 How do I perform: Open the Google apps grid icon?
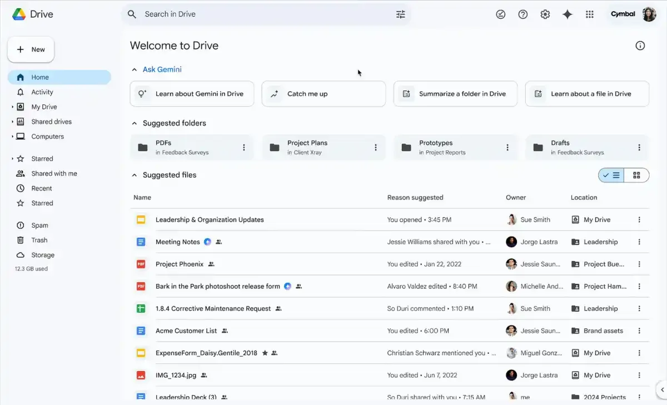(x=590, y=14)
